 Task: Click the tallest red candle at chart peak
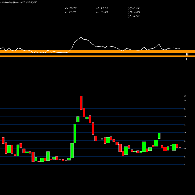pos(81,103)
